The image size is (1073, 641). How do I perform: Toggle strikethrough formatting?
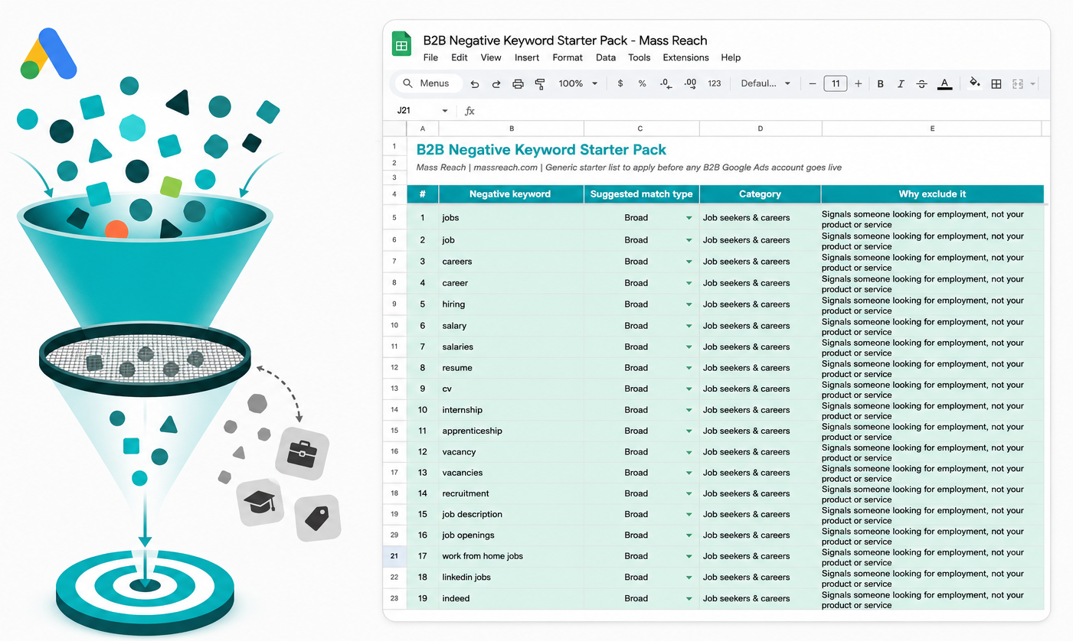921,84
